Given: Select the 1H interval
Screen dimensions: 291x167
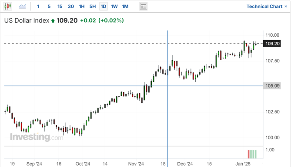Looking at the screenshot, I should 82,7.
